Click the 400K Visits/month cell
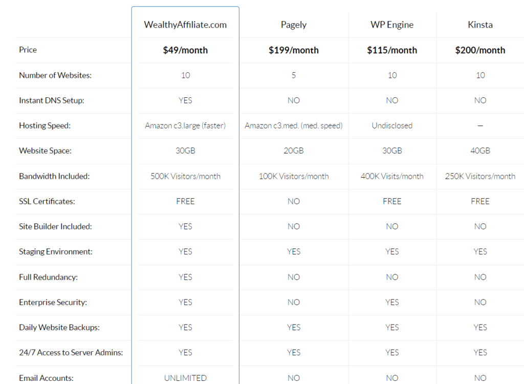The width and height of the screenshot is (524, 384). coord(392,176)
